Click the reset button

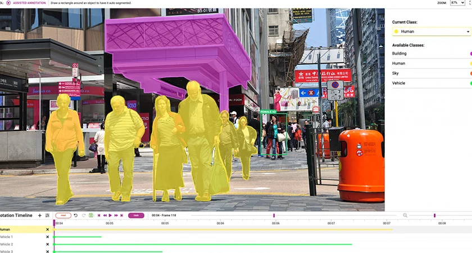[63, 215]
